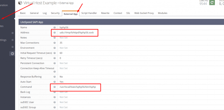This screenshot has width=224, height=110.
Task: Open help icon beside Command field
Action: [x=54, y=87]
